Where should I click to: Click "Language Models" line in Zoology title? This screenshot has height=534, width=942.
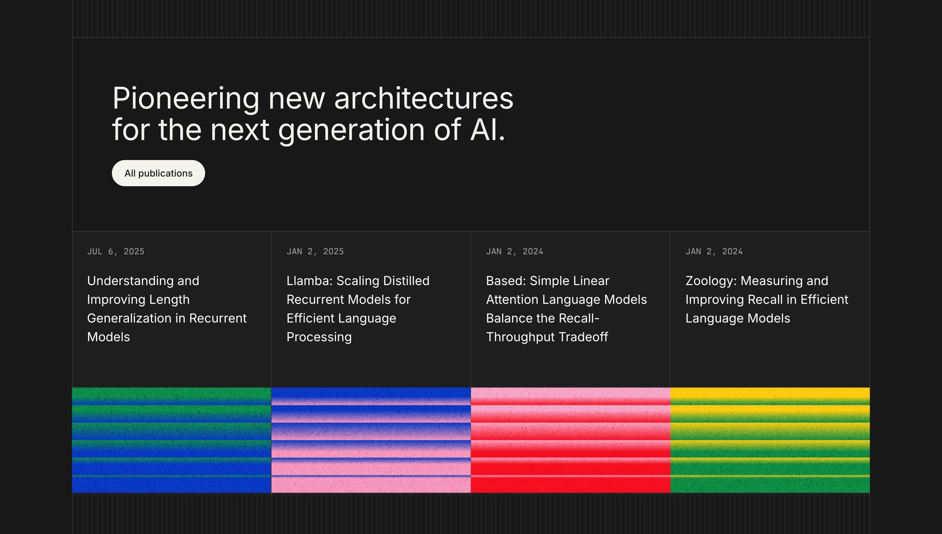click(738, 318)
